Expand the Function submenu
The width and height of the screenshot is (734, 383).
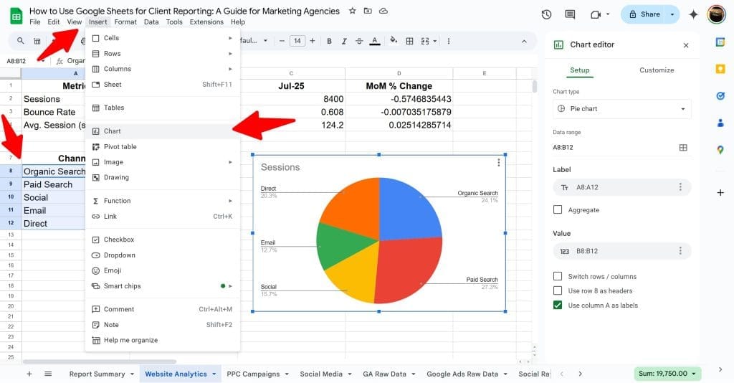point(230,201)
